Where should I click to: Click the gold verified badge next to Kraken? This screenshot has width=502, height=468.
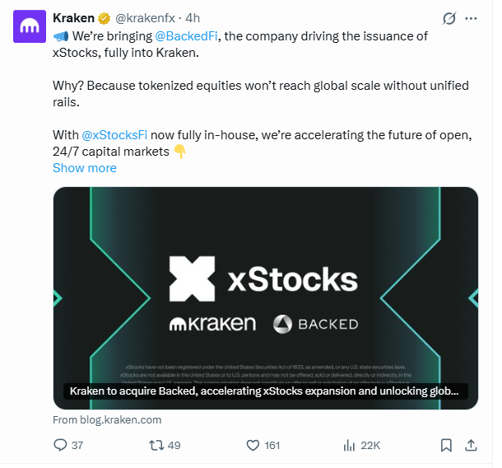click(105, 18)
